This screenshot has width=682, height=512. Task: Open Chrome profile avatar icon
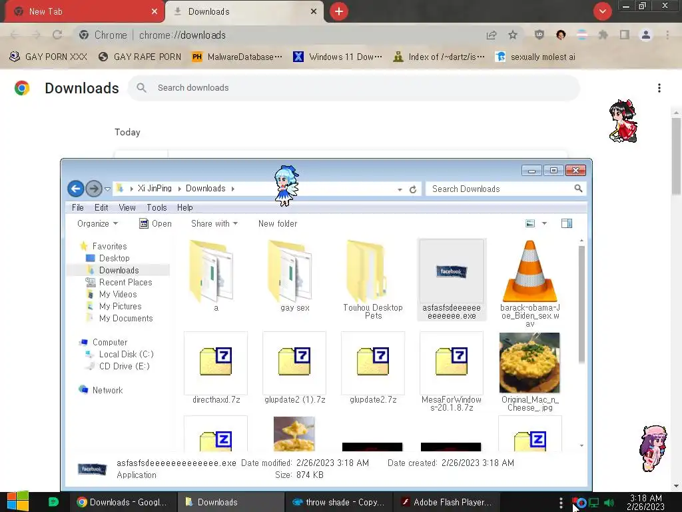coord(646,35)
